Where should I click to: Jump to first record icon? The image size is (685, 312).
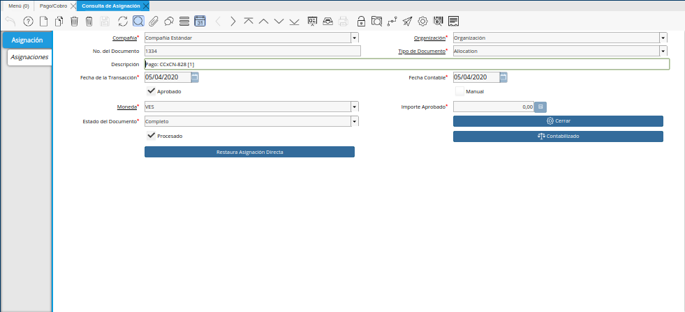pos(249,22)
